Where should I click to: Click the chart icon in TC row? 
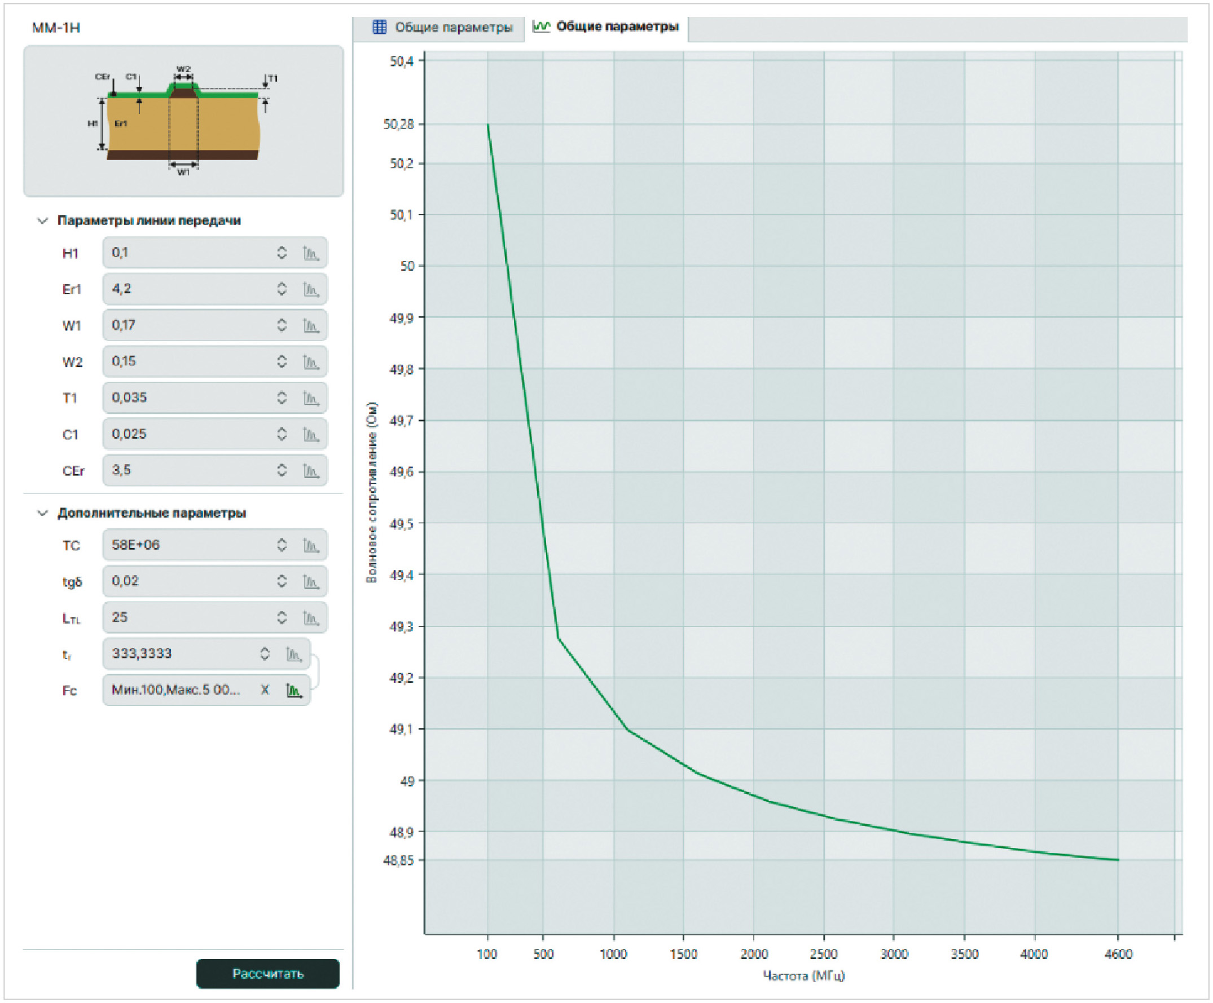click(x=311, y=545)
